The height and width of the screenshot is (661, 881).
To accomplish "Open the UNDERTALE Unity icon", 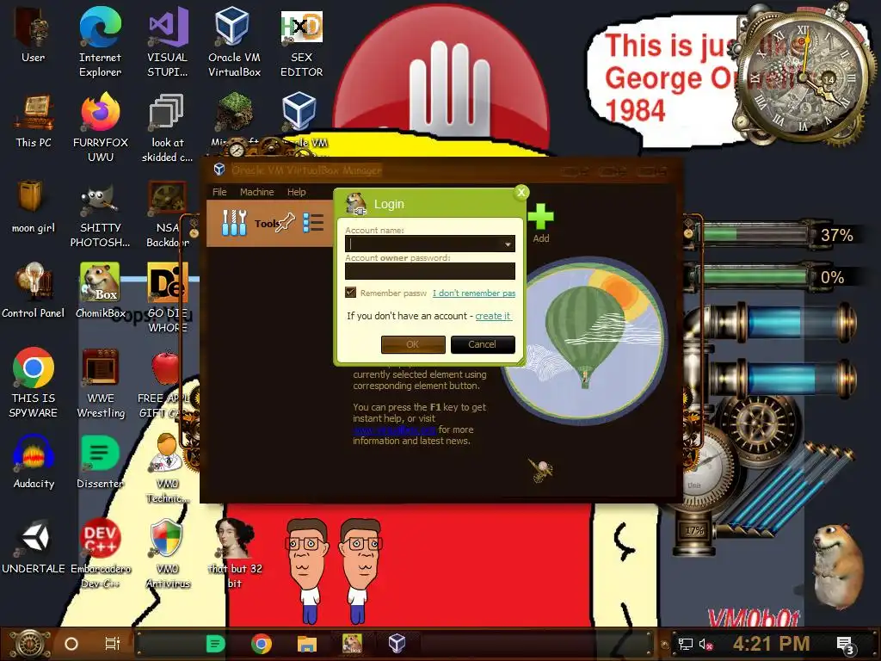I will click(34, 547).
